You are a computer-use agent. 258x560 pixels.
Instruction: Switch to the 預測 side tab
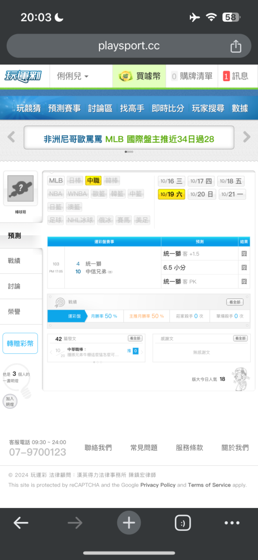point(21,236)
